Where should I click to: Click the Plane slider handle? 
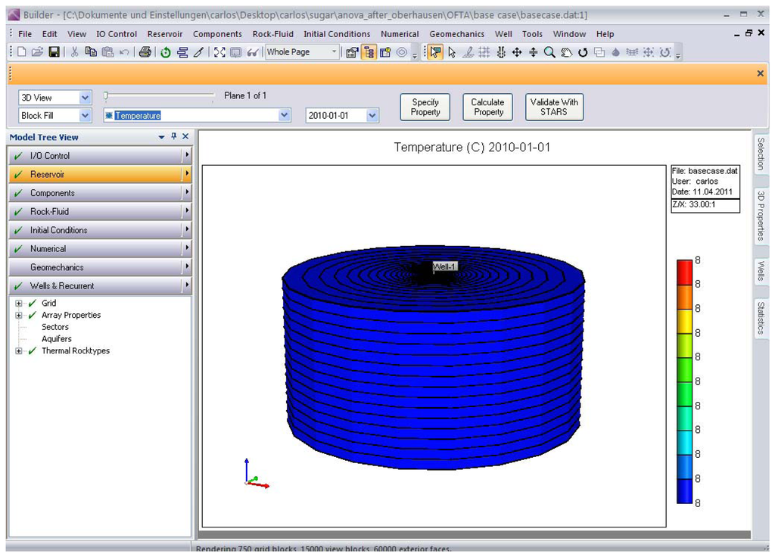tap(107, 95)
